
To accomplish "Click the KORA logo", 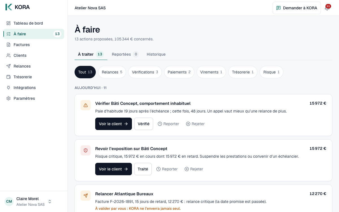I will click(18, 7).
